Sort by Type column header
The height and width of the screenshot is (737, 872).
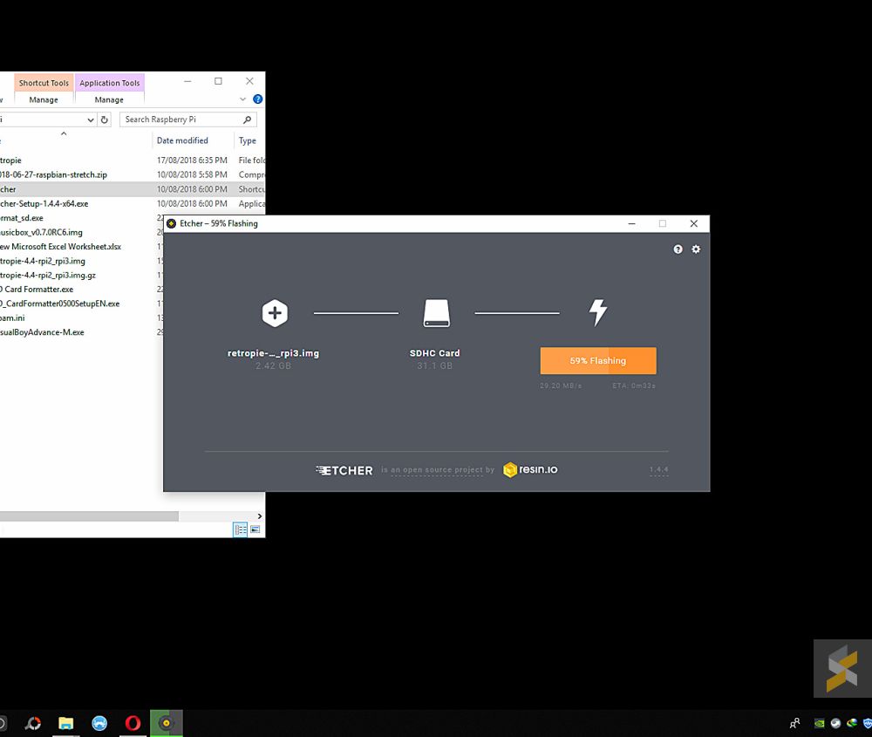(248, 140)
